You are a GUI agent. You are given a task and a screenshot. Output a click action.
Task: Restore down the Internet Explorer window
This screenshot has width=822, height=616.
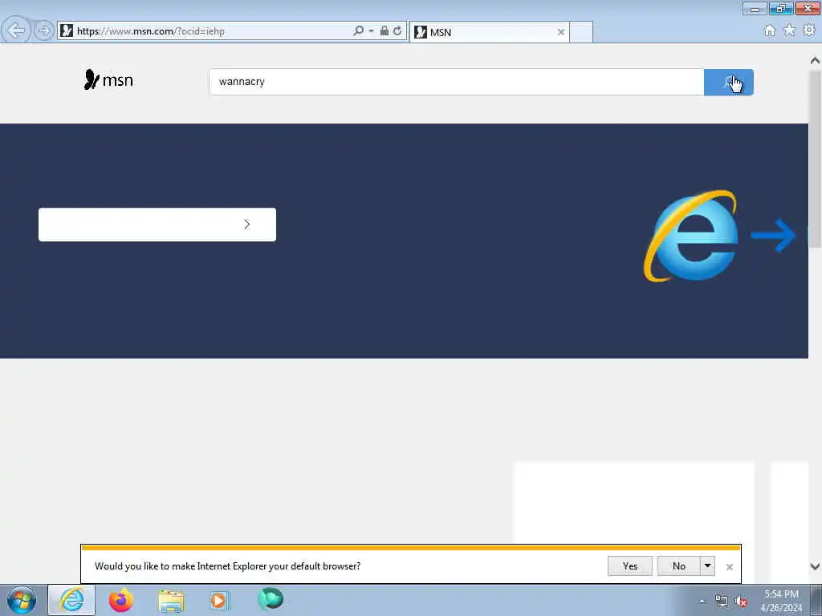781,8
